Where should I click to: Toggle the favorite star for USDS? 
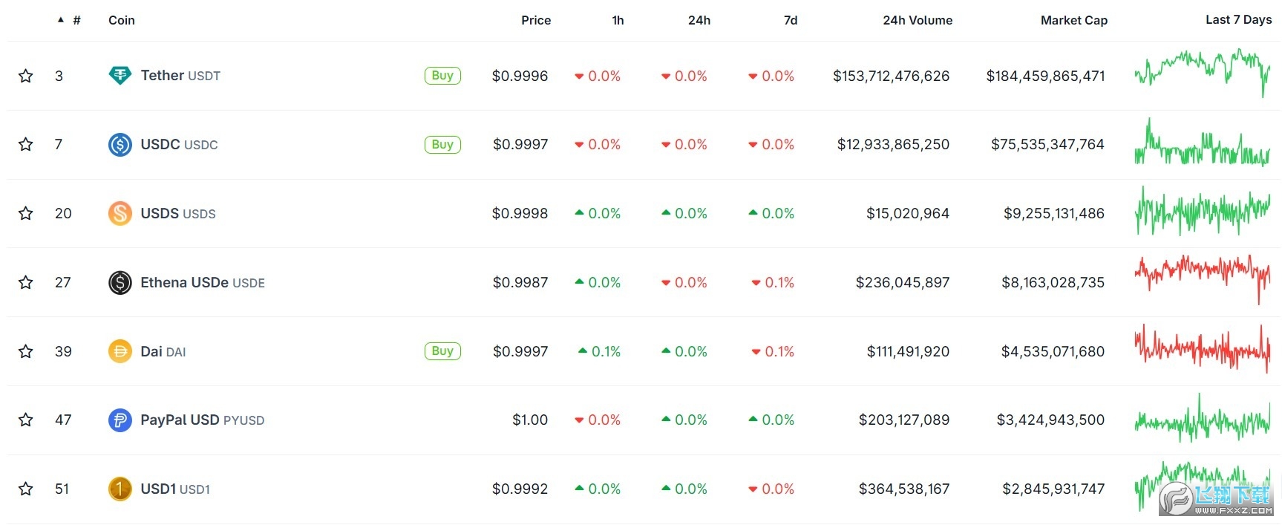pyautogui.click(x=26, y=213)
